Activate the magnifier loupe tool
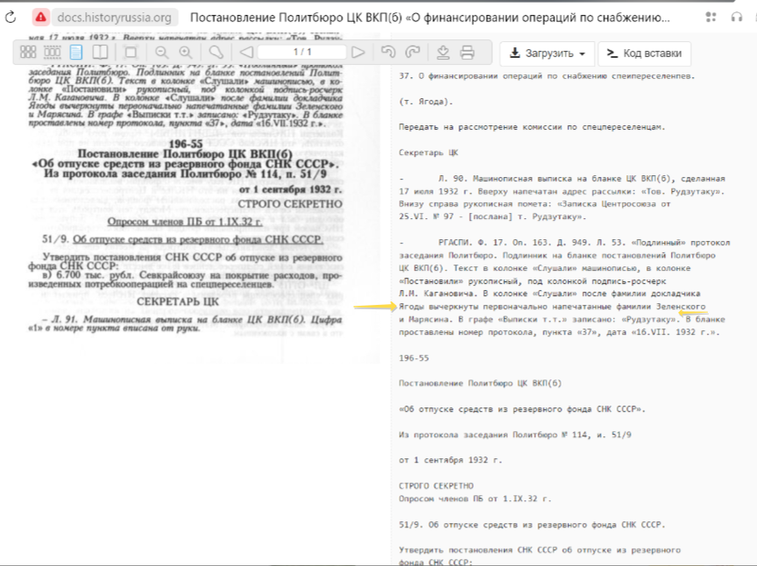The height and width of the screenshot is (566, 757). click(x=216, y=53)
